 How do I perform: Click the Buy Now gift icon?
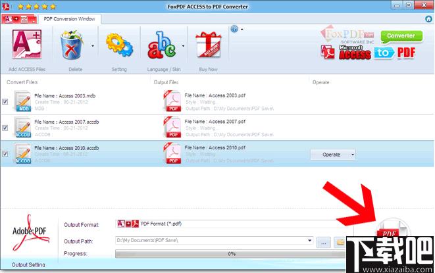(209, 44)
